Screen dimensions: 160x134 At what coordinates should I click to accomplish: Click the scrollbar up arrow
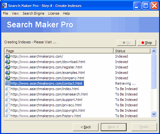click(154, 51)
